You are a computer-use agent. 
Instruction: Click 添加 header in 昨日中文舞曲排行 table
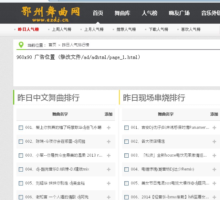point(109,114)
